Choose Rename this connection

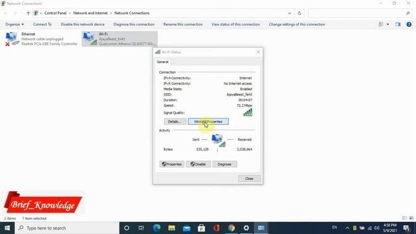click(183, 25)
